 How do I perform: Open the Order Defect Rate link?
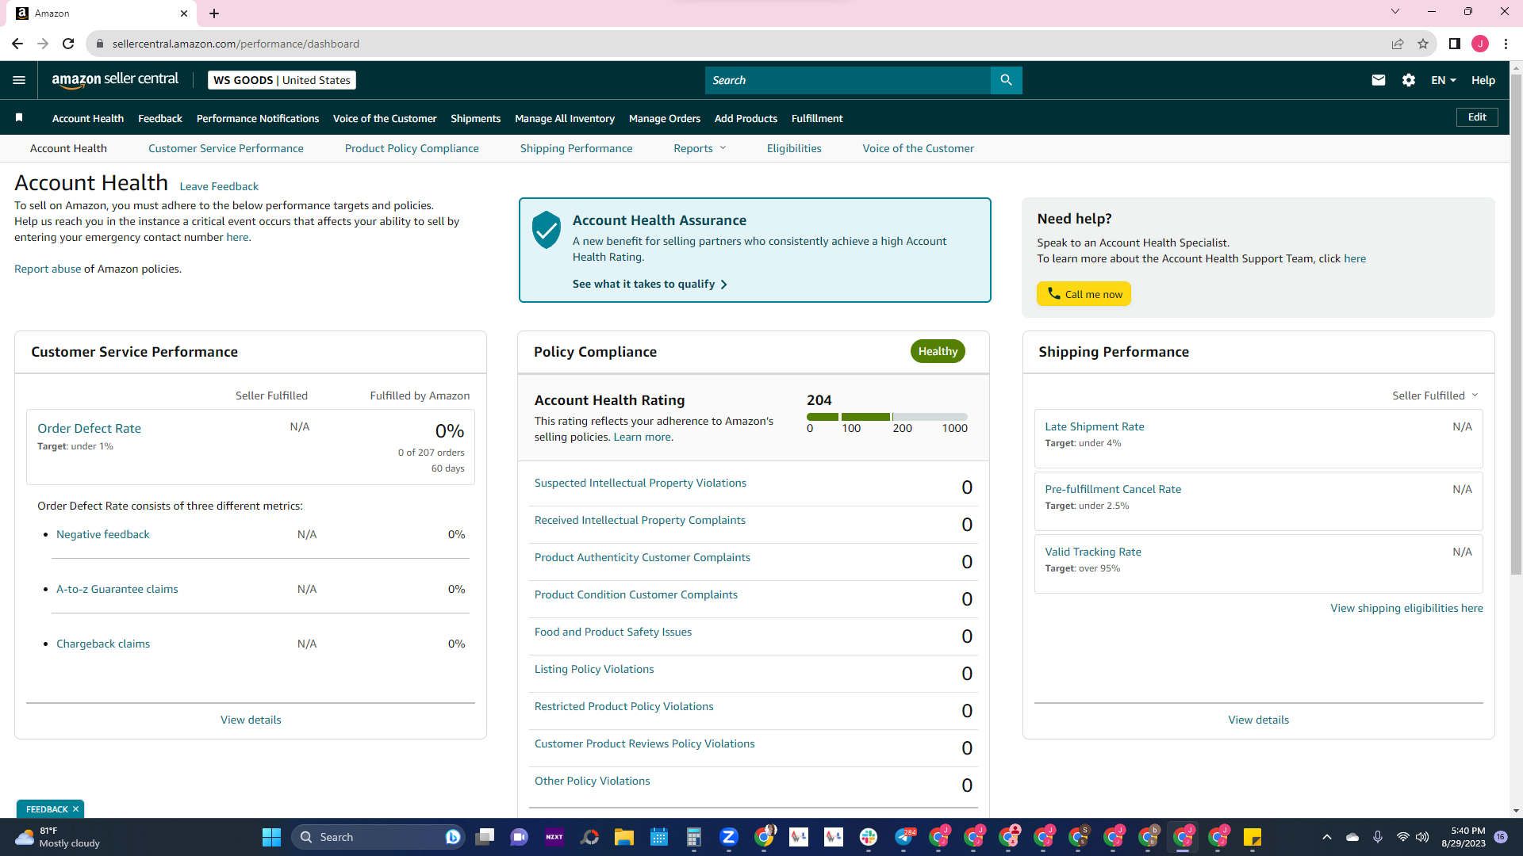coord(89,428)
